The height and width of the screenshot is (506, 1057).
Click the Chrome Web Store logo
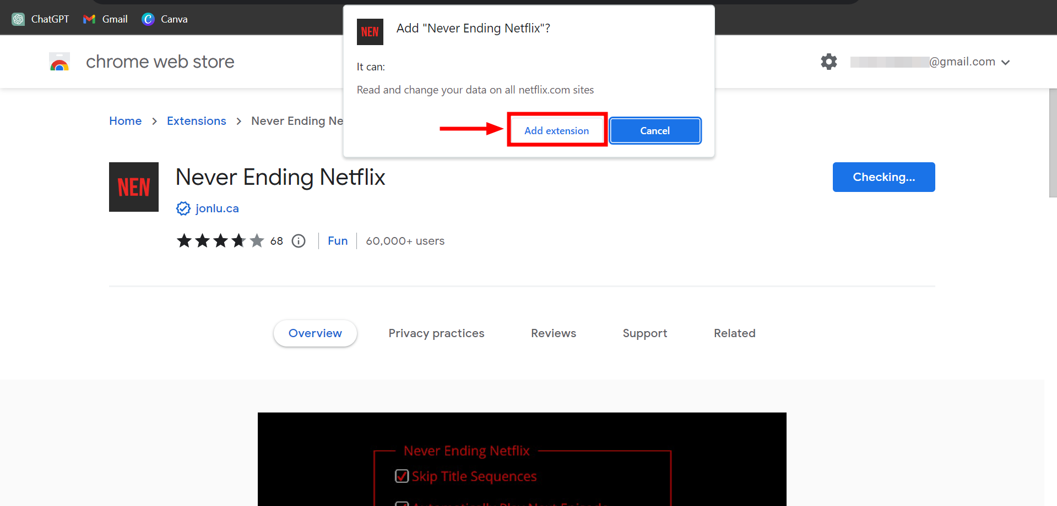coord(59,62)
